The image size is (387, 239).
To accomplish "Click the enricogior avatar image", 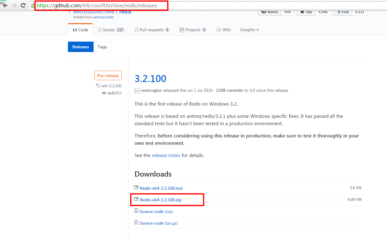I will tap(137, 91).
